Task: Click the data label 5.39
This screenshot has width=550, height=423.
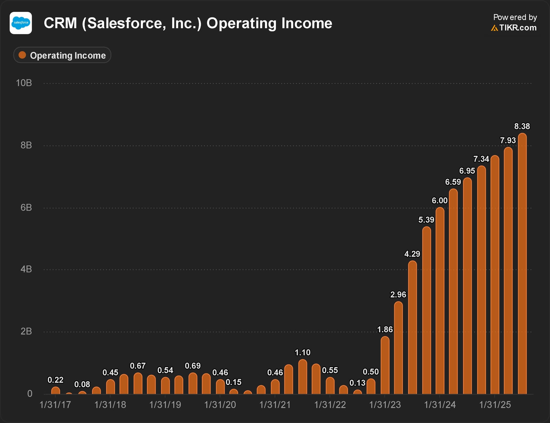Action: (426, 220)
